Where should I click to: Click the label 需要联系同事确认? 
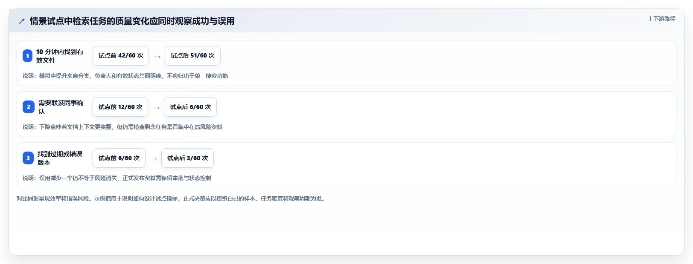coord(61,107)
